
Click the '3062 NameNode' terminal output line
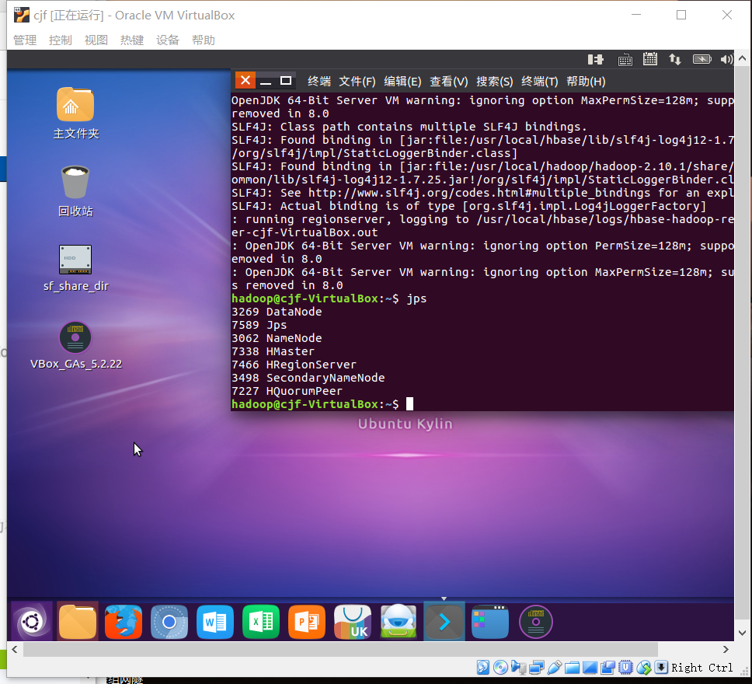pyautogui.click(x=277, y=338)
